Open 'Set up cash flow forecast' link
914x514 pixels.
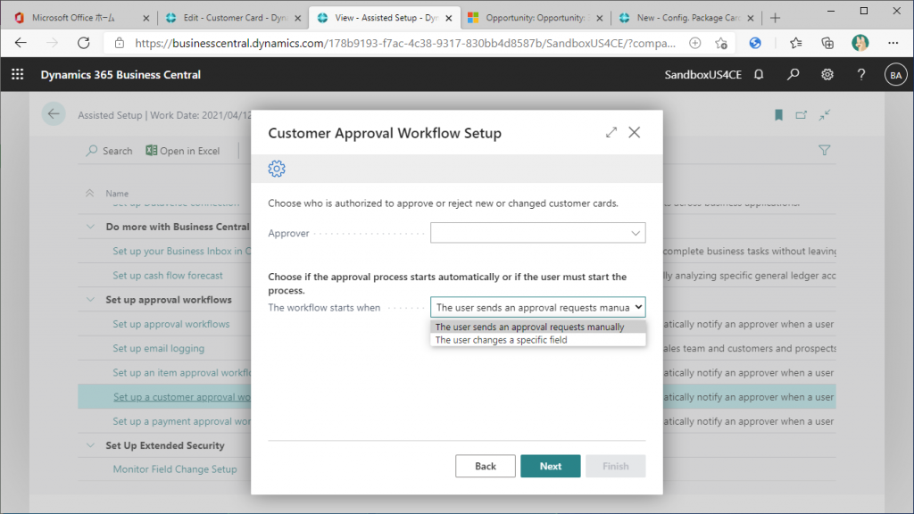(168, 275)
